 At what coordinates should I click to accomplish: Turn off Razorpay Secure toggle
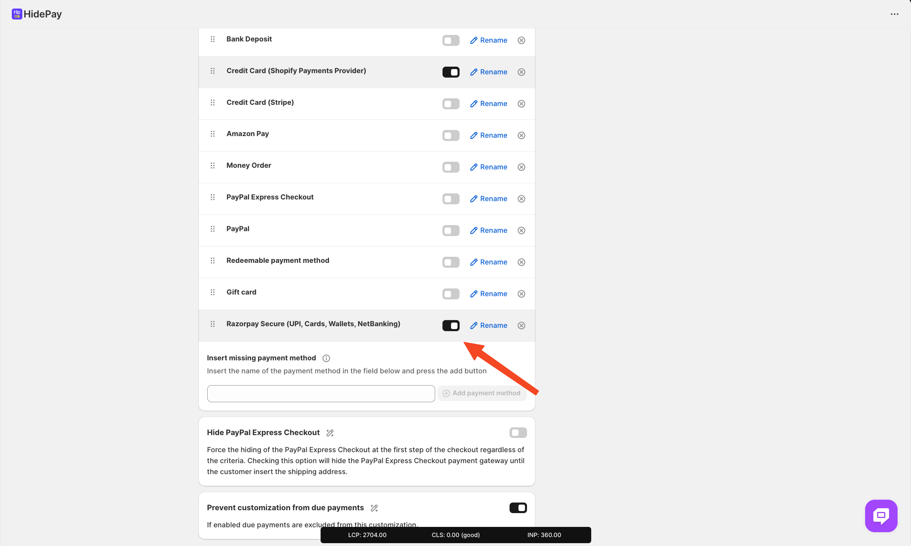click(x=451, y=326)
